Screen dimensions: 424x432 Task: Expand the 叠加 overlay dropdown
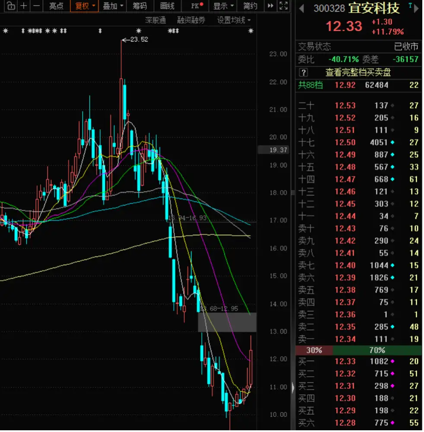tap(113, 6)
